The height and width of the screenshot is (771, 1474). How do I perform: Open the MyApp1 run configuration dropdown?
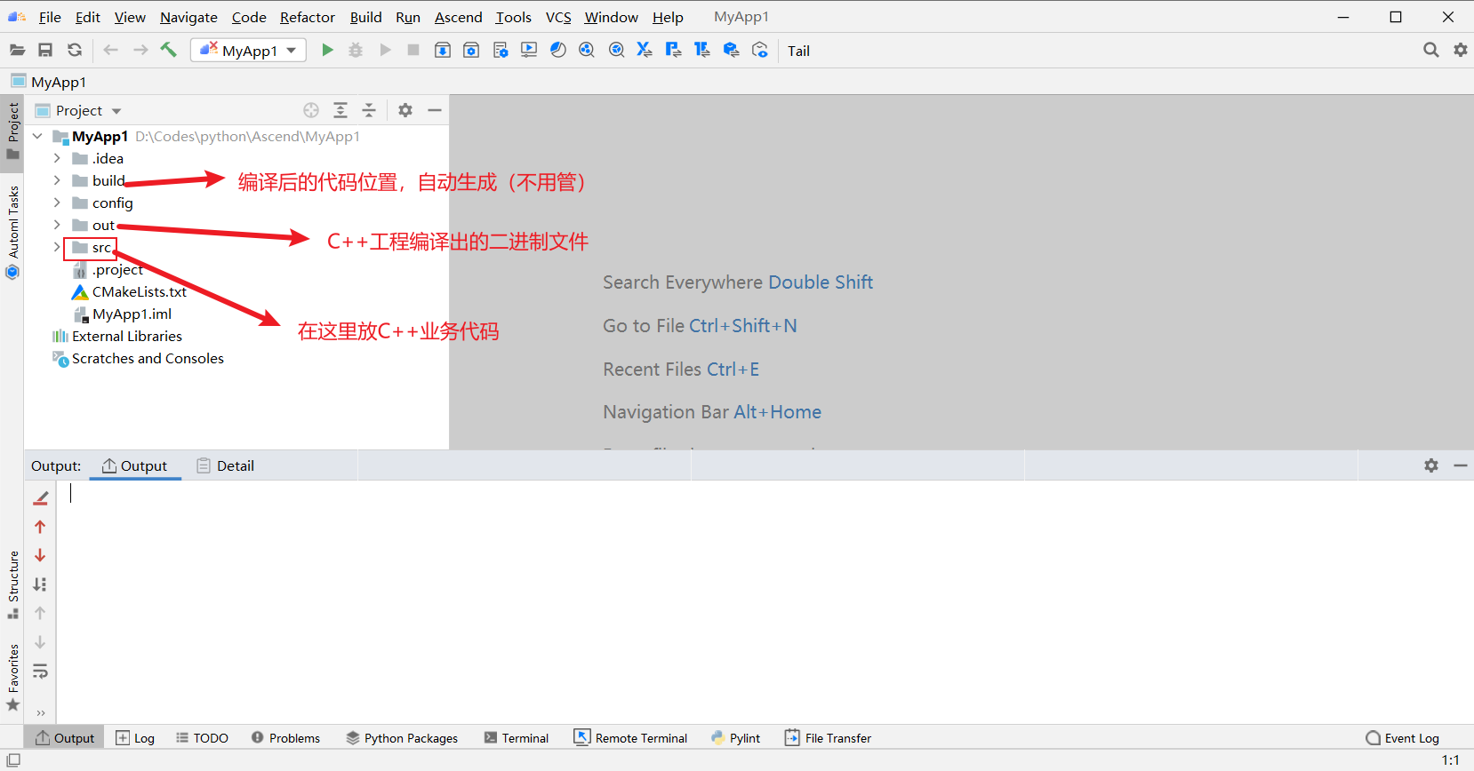point(248,51)
